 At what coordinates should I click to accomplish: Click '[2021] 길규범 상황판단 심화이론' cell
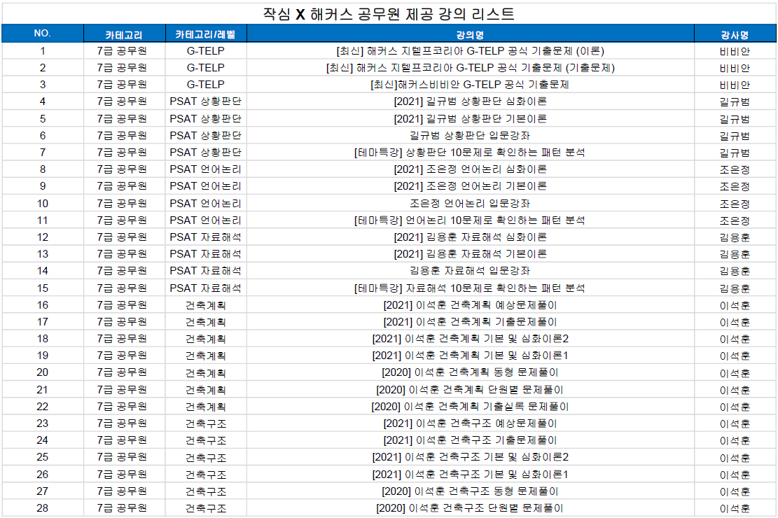point(470,101)
